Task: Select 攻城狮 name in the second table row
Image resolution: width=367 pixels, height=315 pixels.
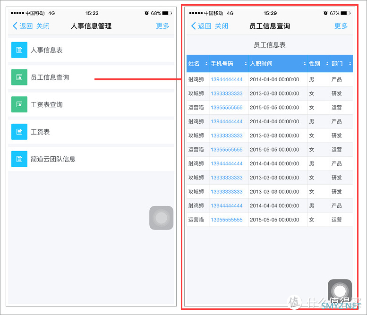Action: click(196, 94)
